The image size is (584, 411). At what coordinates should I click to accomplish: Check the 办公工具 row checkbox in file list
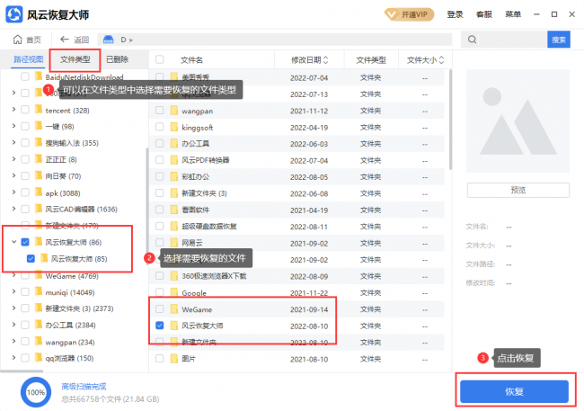[x=159, y=143]
